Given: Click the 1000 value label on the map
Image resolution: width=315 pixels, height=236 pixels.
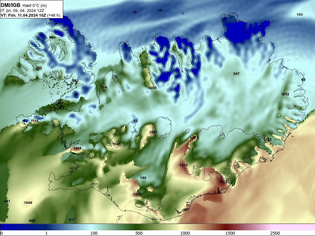Looking at the screenshot, I should tap(152, 88).
